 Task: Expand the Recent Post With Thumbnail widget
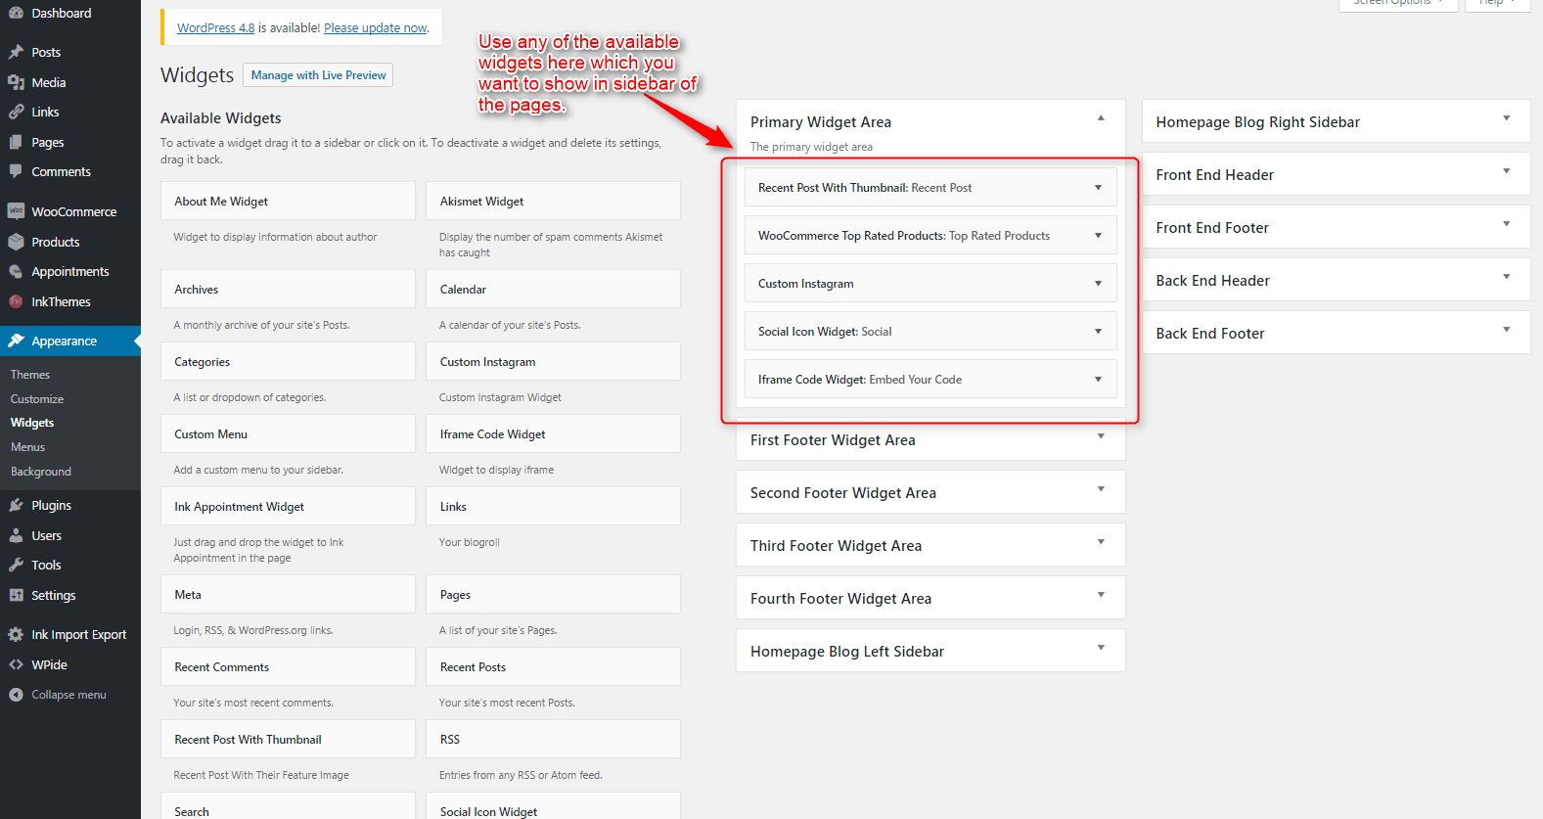(1098, 188)
